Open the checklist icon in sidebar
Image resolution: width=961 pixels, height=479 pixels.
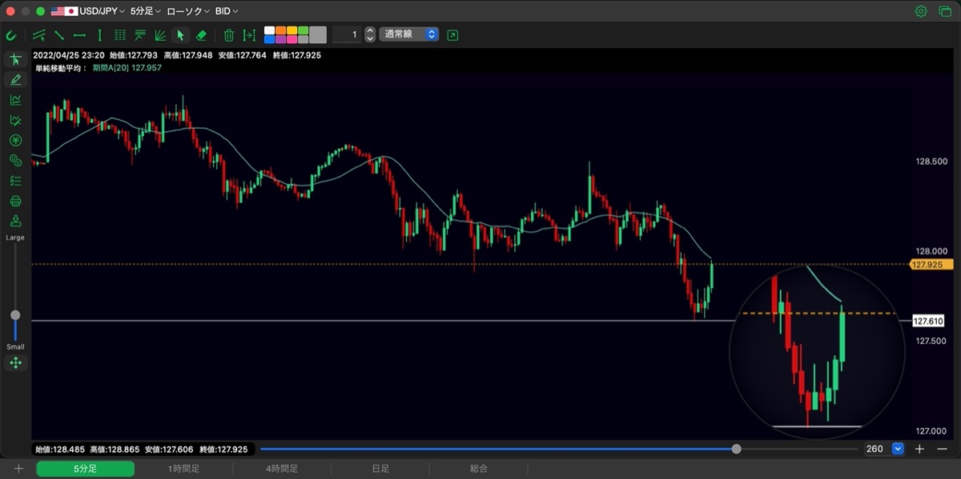pos(15,181)
